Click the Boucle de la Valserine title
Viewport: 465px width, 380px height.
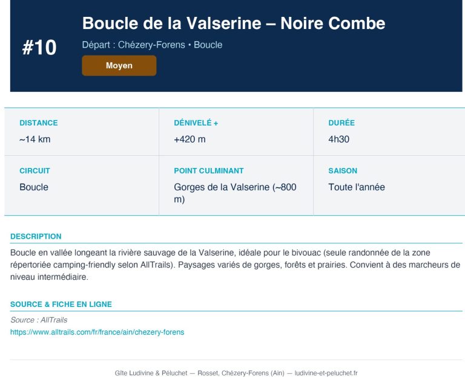pyautogui.click(x=234, y=23)
